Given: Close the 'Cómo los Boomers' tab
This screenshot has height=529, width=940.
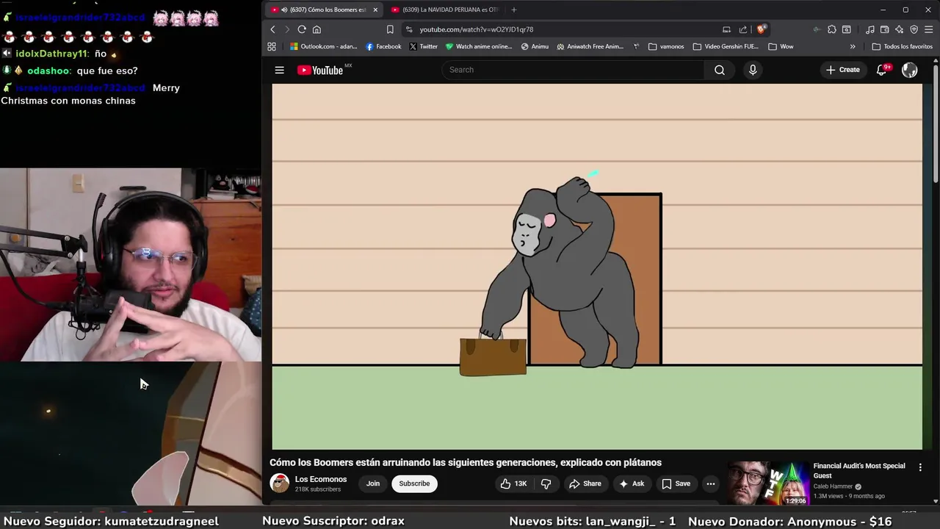Looking at the screenshot, I should pyautogui.click(x=375, y=10).
